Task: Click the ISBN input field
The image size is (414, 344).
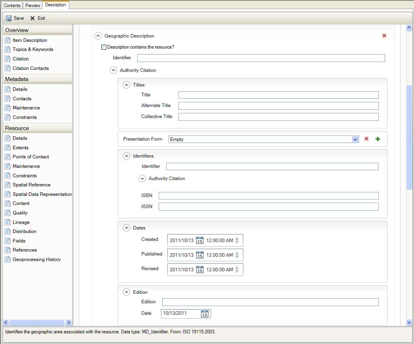Action: pos(268,196)
